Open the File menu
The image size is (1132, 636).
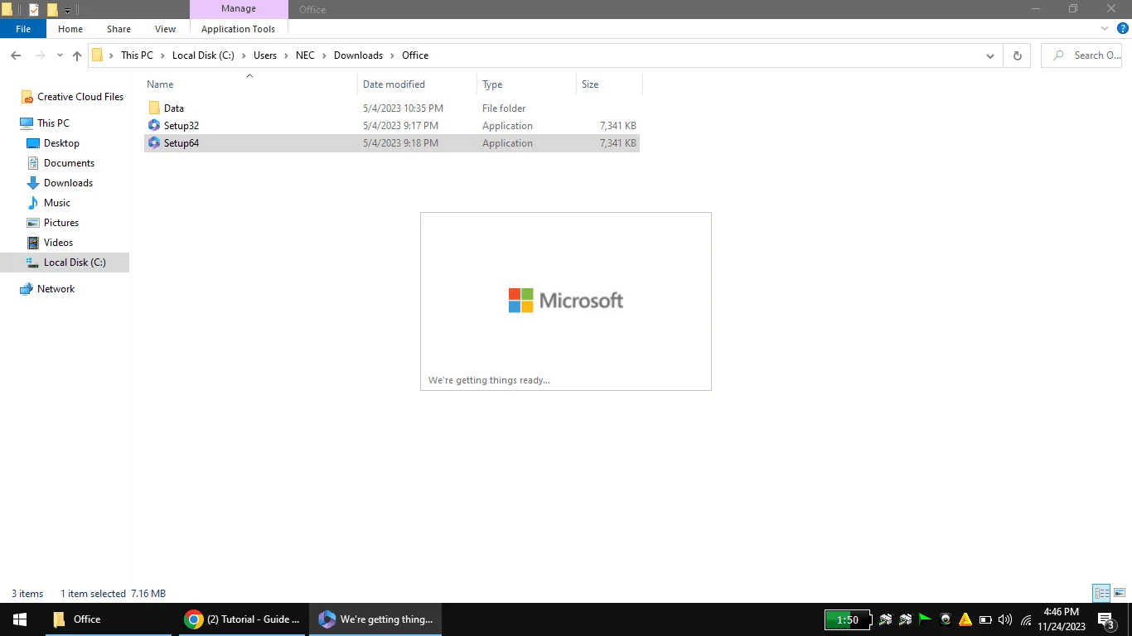point(23,29)
